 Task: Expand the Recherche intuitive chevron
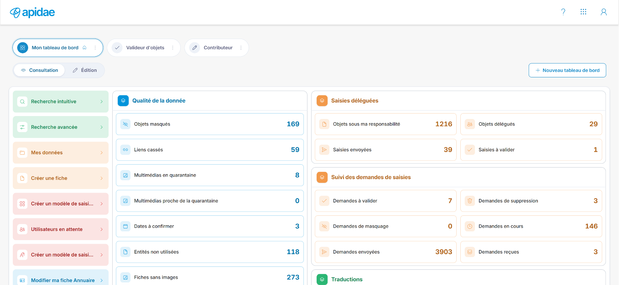pos(102,101)
